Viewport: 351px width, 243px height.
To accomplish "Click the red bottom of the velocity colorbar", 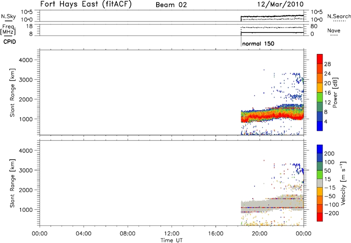I will (320, 218).
